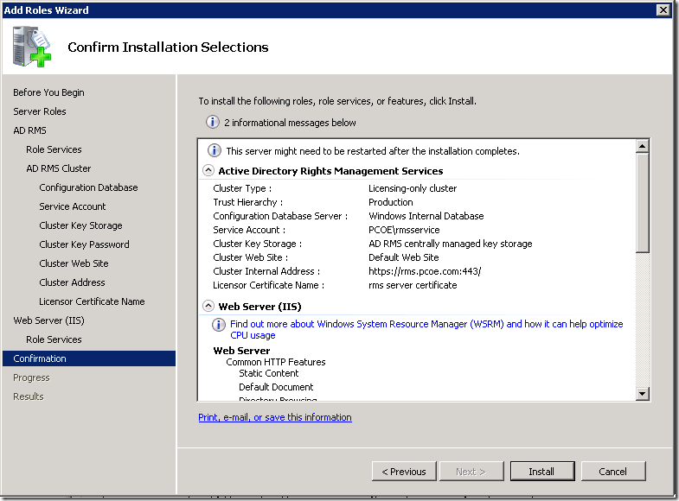Select AD RMS in the sidebar

point(29,130)
